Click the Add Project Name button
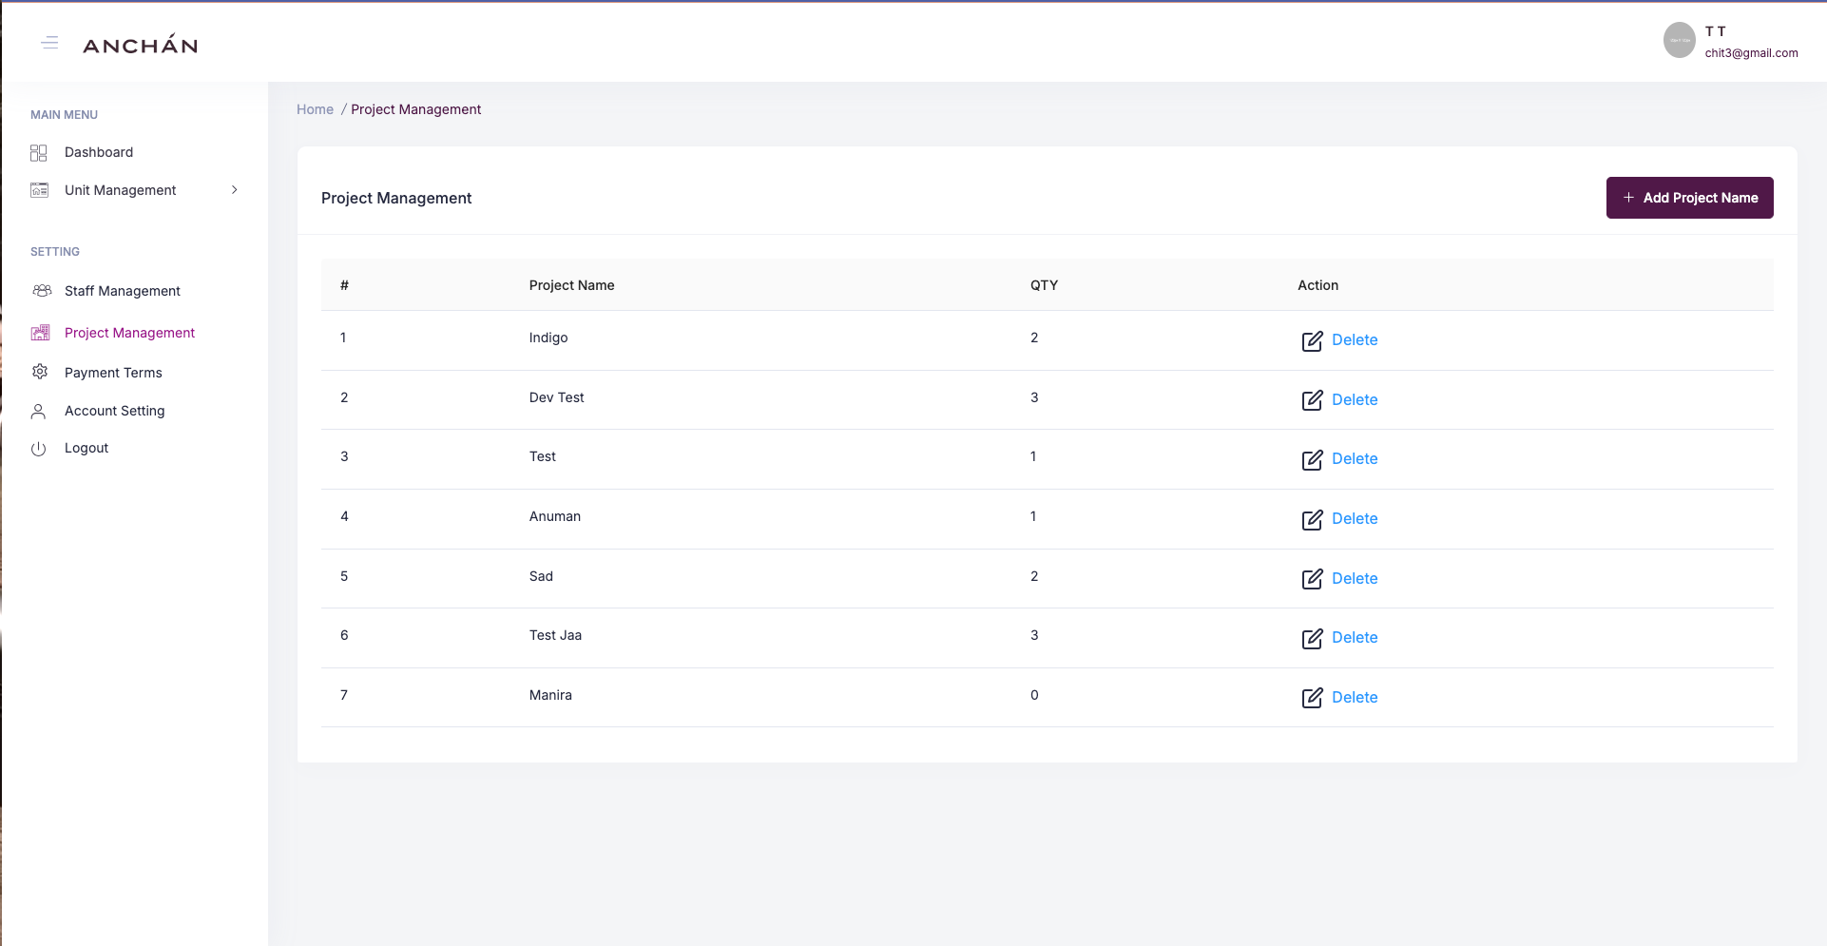 point(1689,198)
